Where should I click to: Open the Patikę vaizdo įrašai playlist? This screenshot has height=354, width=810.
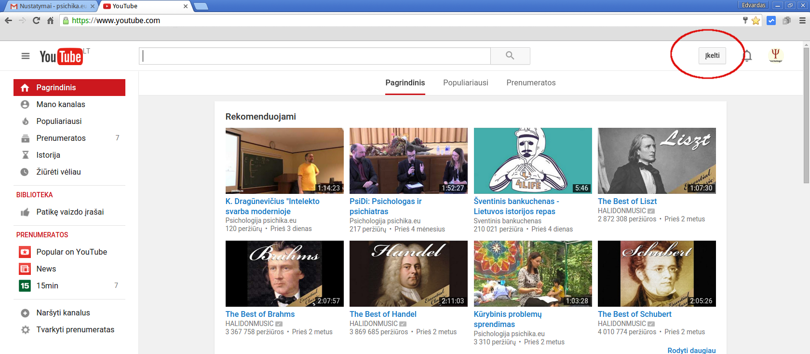coord(69,212)
